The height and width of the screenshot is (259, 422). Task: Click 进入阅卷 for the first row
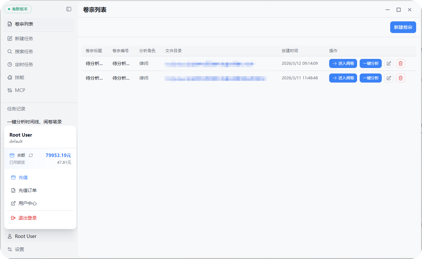point(343,63)
